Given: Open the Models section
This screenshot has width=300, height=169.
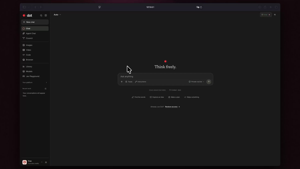Looking at the screenshot, I should 35,71.
